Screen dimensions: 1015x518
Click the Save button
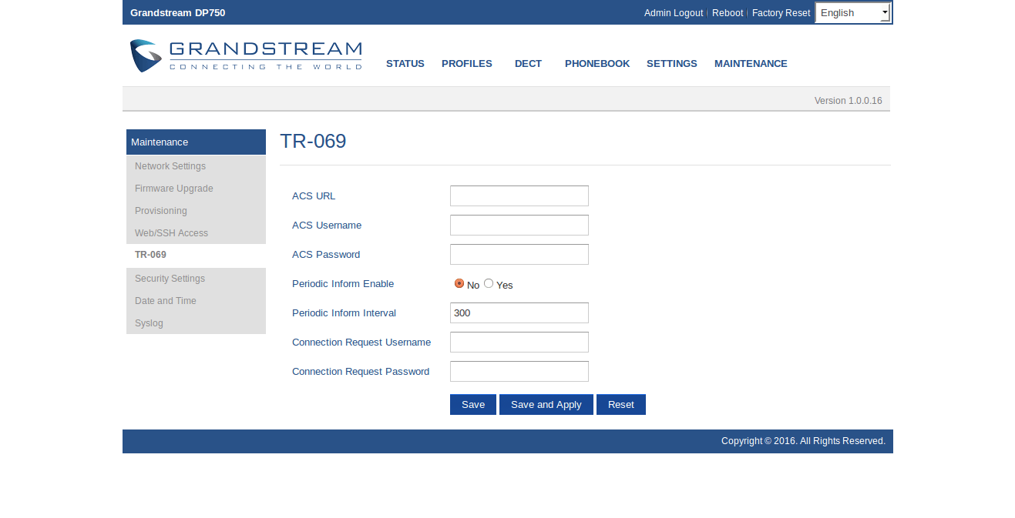click(472, 405)
